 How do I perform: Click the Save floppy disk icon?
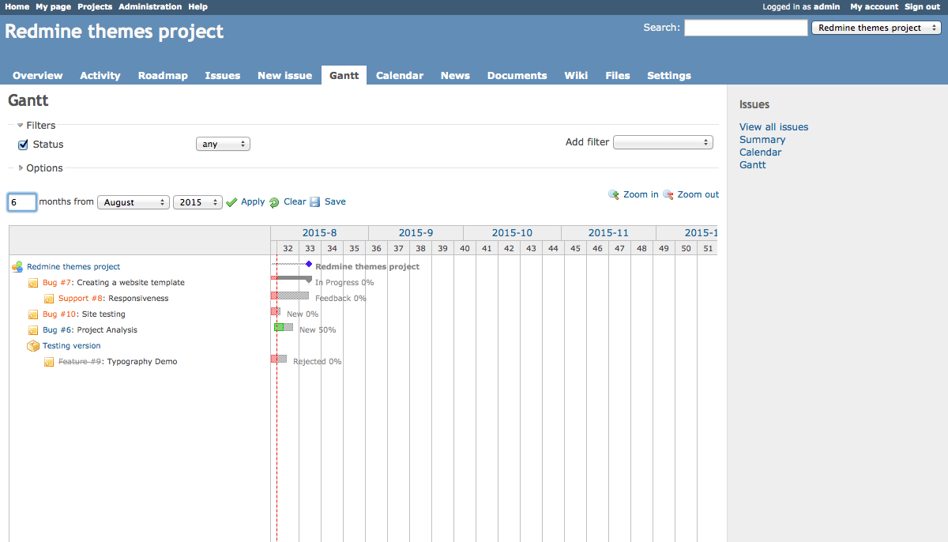315,202
